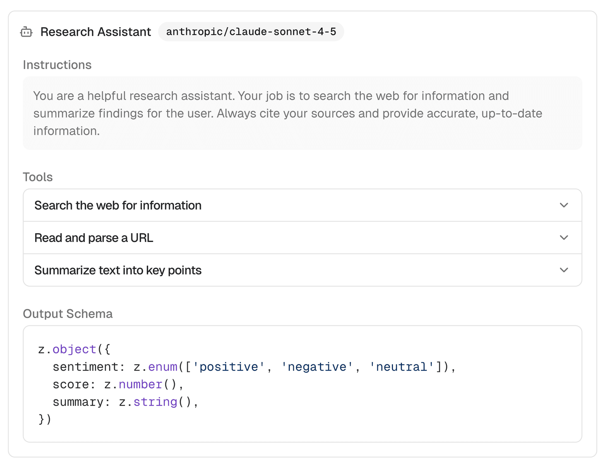This screenshot has height=471, width=606.
Task: Open Summarize text into key points tool
Action: pos(118,270)
